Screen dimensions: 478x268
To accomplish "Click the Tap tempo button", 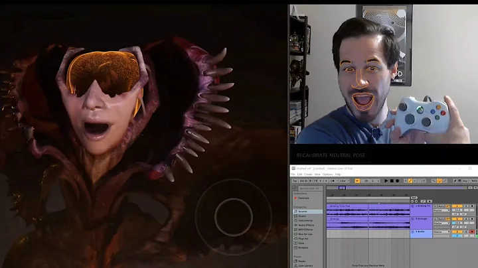I will [x=295, y=181].
